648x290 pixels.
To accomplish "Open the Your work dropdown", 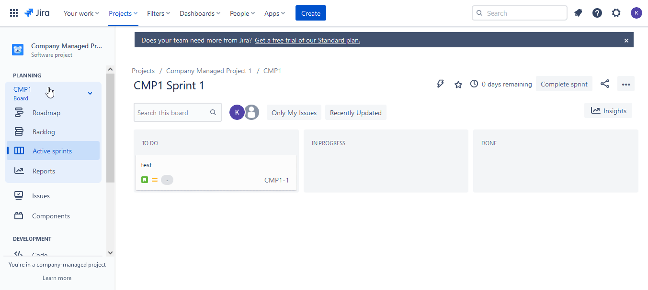I will pos(81,13).
